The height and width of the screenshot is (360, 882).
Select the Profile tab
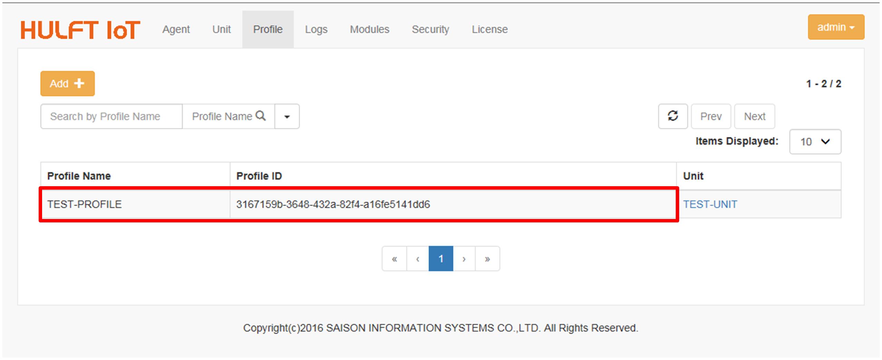pos(268,29)
